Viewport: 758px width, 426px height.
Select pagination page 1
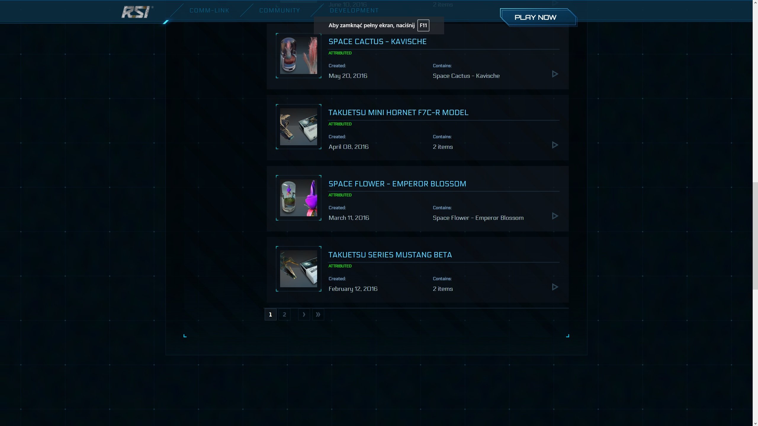pos(270,314)
